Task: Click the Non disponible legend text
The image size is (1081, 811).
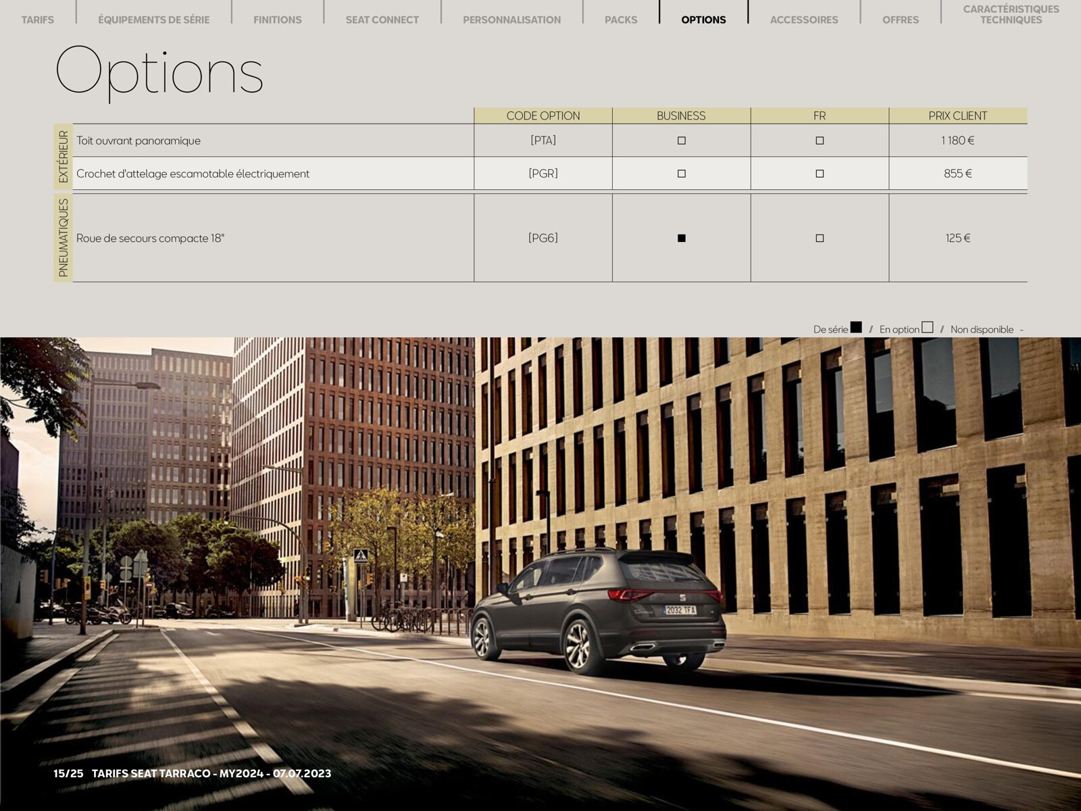Action: (982, 330)
